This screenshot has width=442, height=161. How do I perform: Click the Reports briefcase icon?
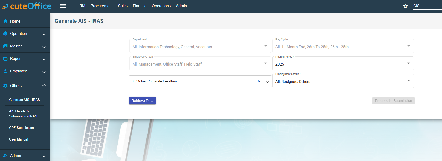point(5,59)
